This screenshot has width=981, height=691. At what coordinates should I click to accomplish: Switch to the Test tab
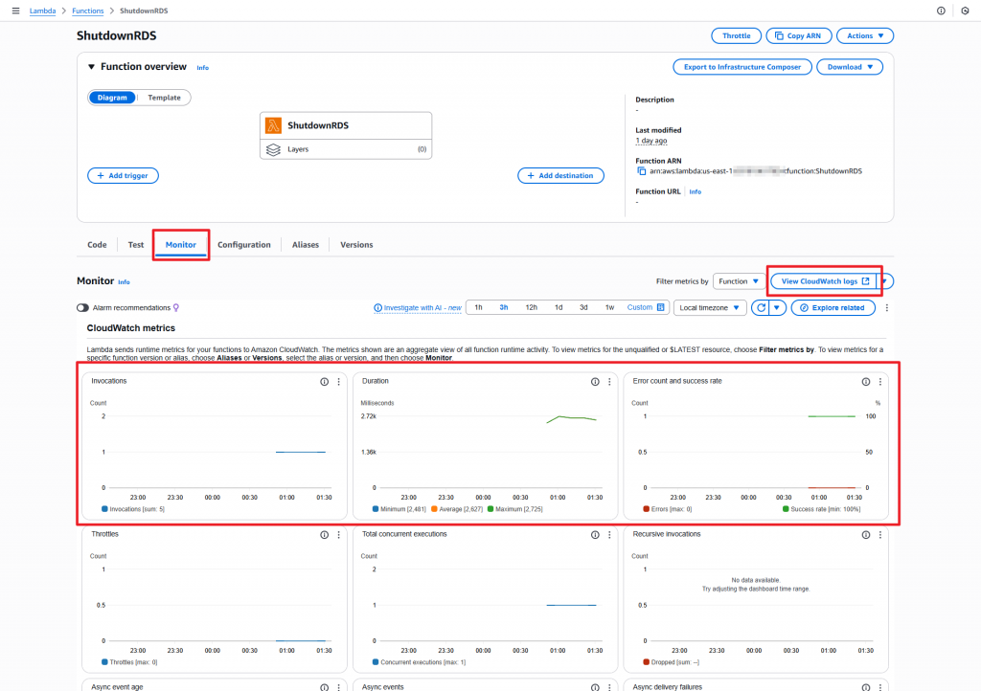coord(136,245)
